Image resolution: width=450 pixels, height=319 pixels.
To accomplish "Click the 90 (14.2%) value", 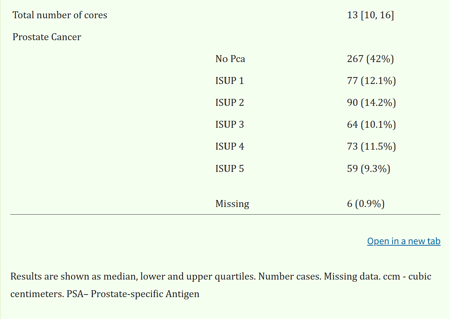I will click(371, 103).
